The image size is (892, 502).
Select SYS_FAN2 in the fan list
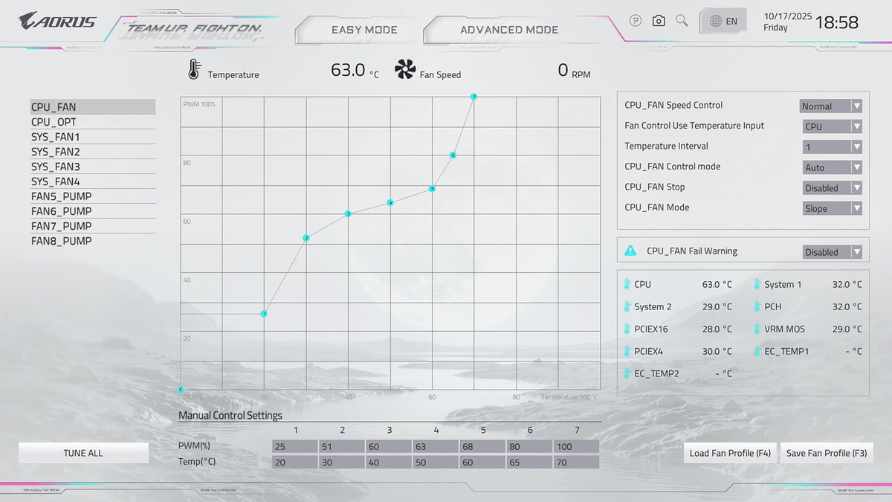click(93, 152)
